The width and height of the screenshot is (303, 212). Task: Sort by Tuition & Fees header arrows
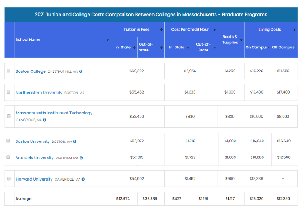pos(161,30)
